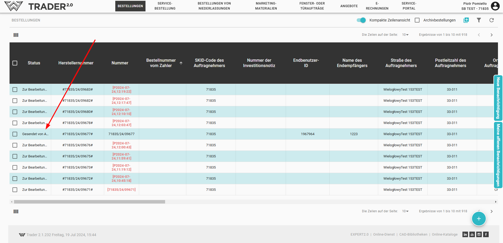Open top rows-per-page dropdown
This screenshot has height=243, width=503.
[x=405, y=35]
